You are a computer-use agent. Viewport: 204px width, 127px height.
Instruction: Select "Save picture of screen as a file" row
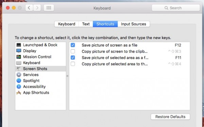click(130, 45)
